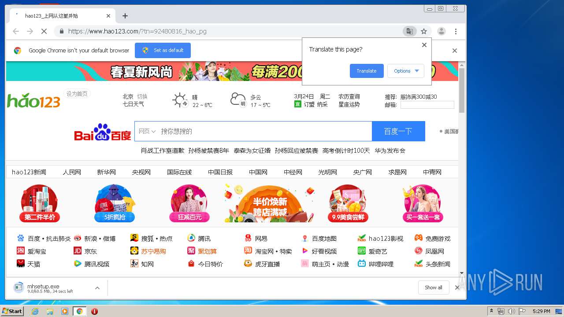Open the 爱奇艺 site icon
564x317 pixels.
(x=362, y=251)
